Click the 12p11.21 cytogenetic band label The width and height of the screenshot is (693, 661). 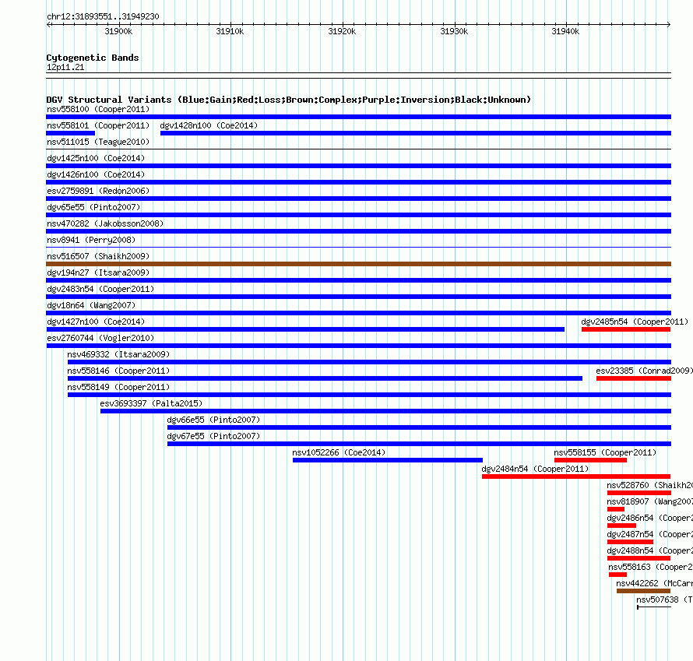65,67
